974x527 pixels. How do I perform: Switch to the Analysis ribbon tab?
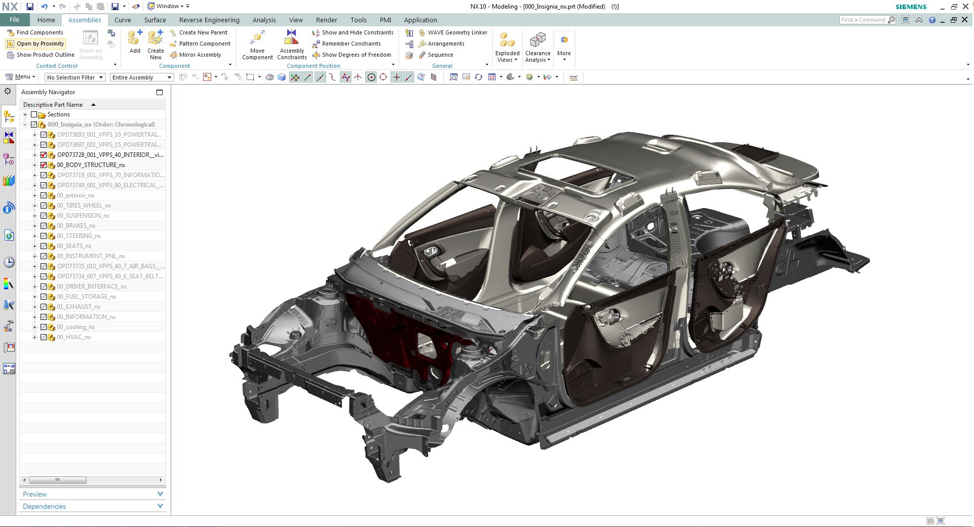coord(264,20)
